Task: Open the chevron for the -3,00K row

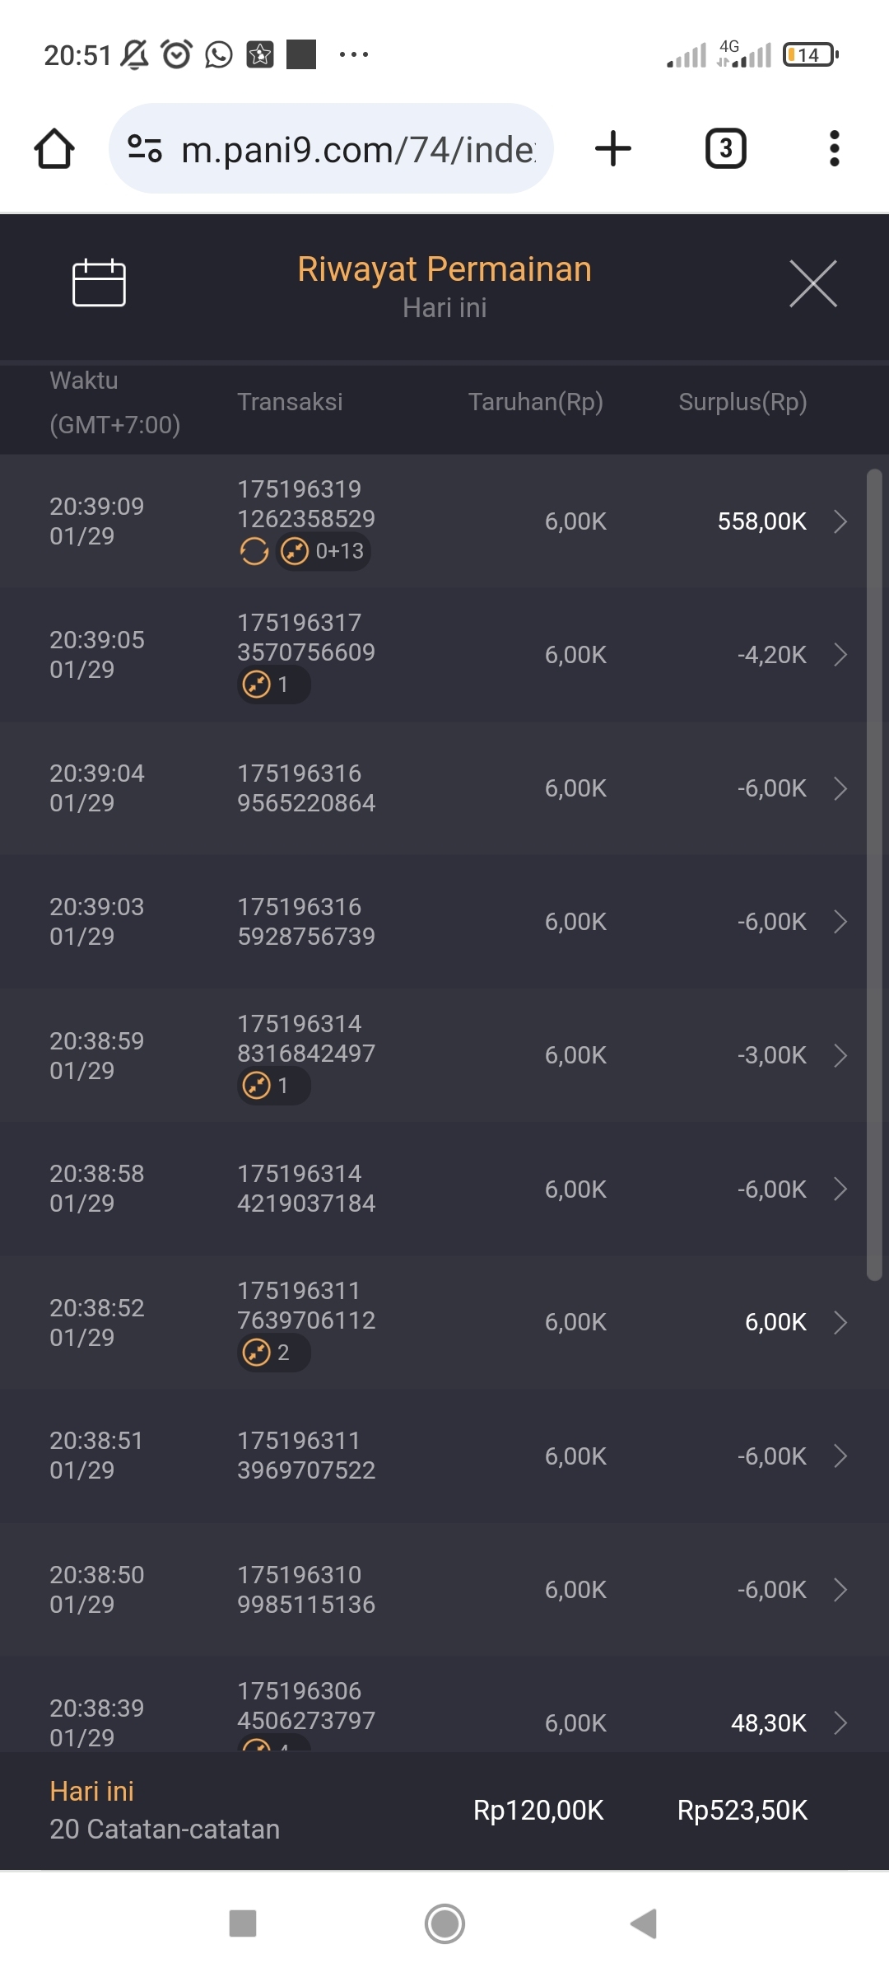Action: pos(840,1055)
